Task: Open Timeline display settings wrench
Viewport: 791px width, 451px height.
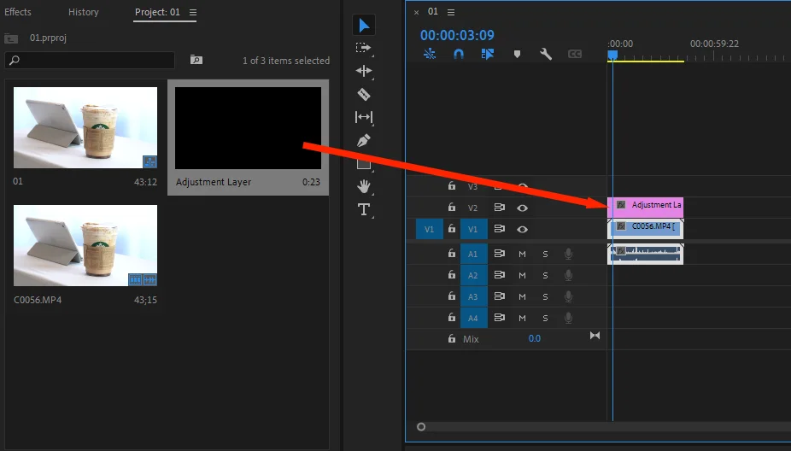Action: [x=546, y=54]
